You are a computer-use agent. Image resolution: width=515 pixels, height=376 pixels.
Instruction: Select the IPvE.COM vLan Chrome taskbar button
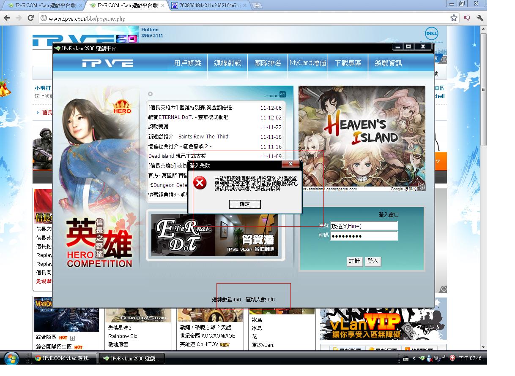click(x=65, y=358)
